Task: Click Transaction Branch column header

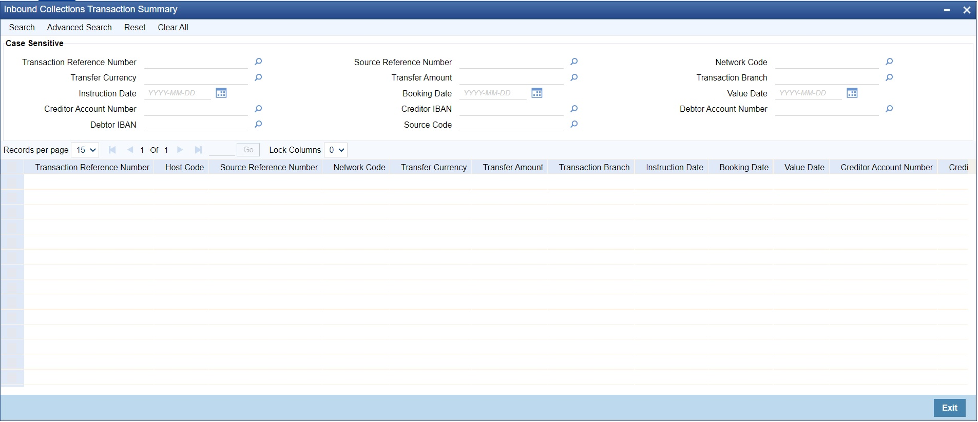Action: 594,167
